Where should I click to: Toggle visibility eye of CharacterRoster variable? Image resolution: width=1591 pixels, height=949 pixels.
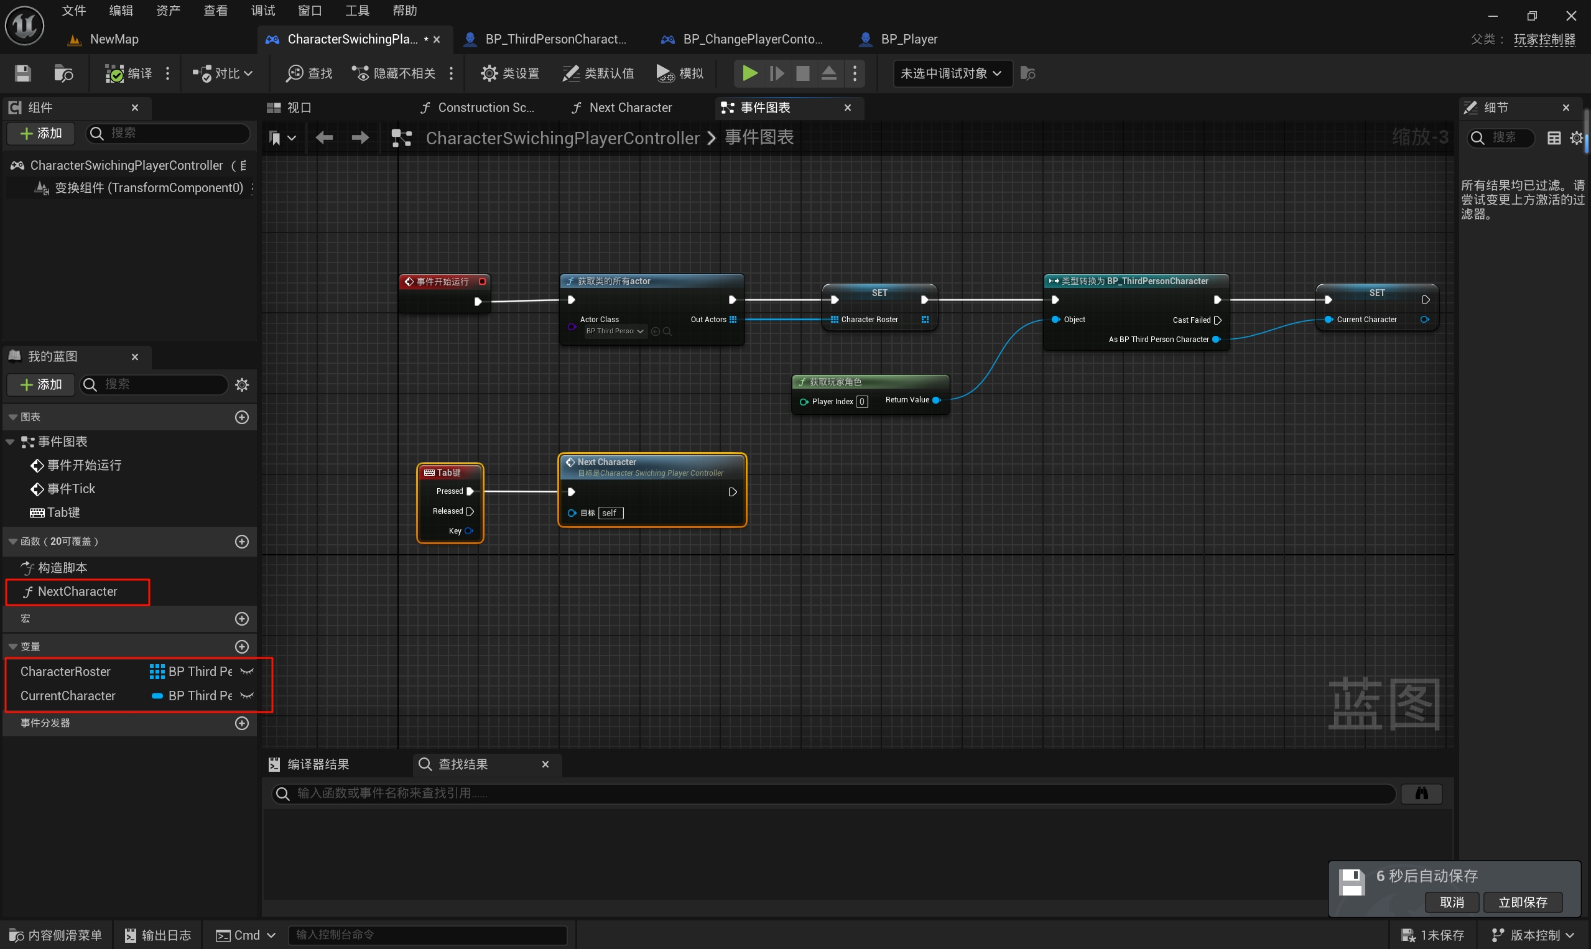(x=247, y=672)
